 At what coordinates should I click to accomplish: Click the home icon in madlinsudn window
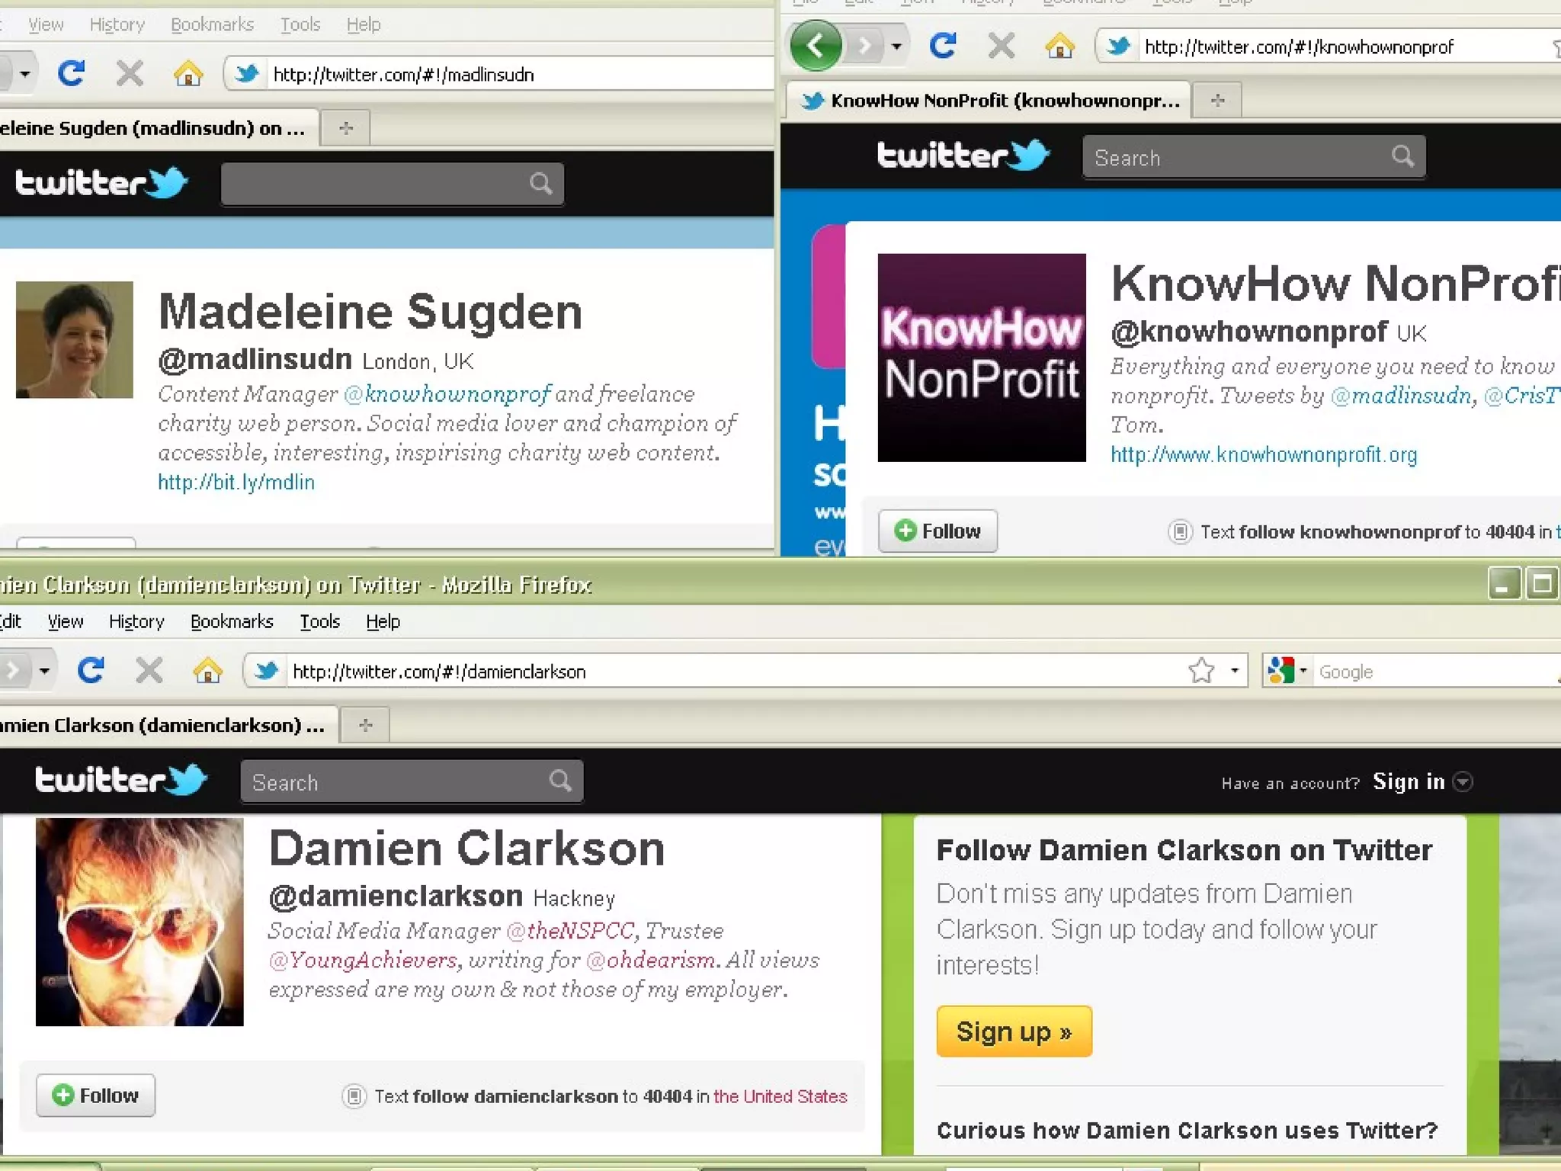(188, 74)
